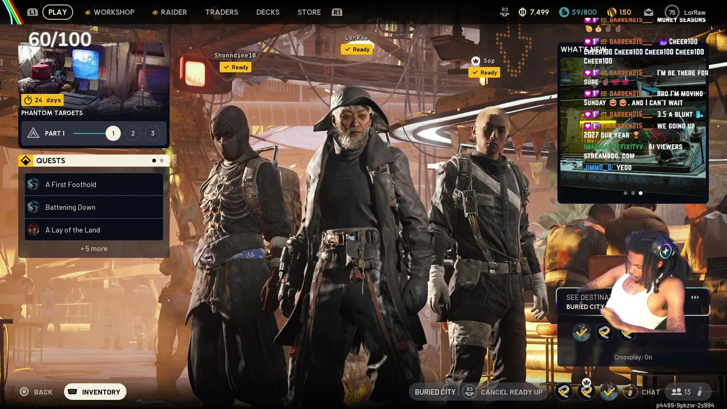Select step 1 of Phantom Targets

tap(113, 133)
